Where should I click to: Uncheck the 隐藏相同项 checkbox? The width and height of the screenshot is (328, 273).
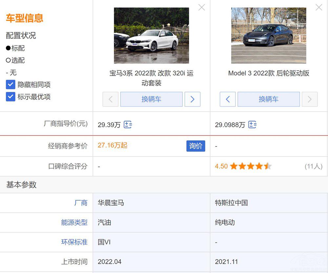(x=10, y=85)
